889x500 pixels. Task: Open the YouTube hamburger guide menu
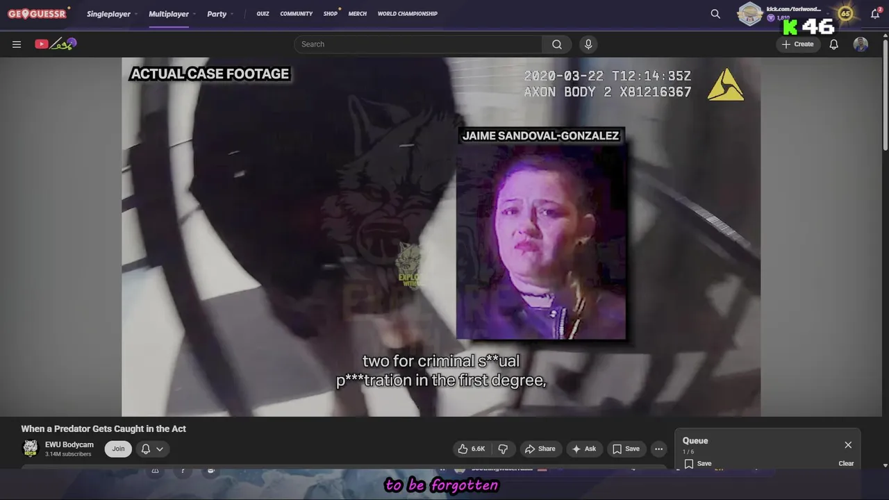[17, 44]
